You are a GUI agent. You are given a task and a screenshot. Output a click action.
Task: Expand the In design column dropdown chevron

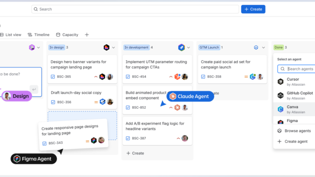click(x=114, y=48)
